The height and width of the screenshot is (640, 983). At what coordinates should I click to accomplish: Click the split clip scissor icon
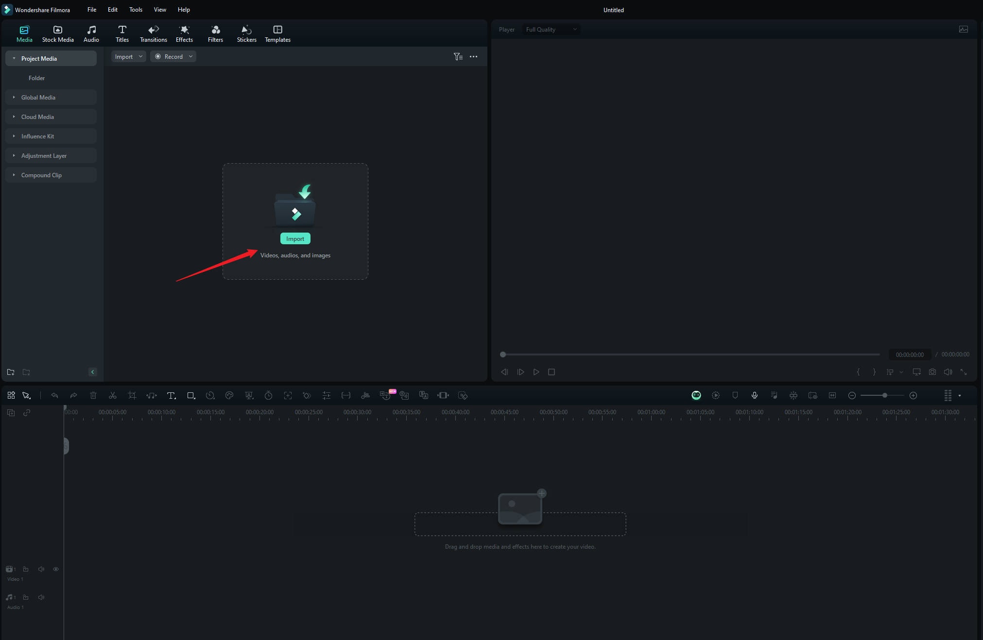coord(112,395)
